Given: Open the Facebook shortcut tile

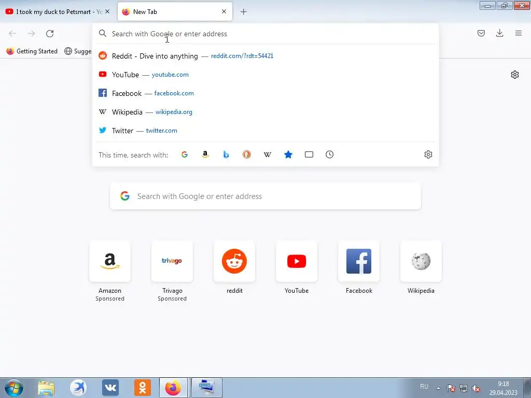Looking at the screenshot, I should point(359,261).
